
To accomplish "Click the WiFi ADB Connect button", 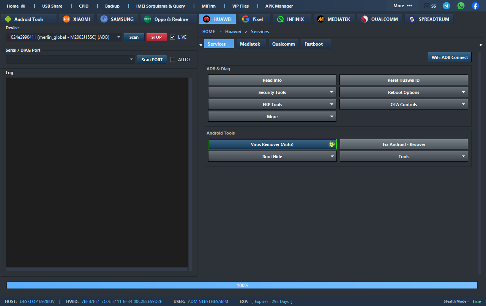I will pos(450,57).
